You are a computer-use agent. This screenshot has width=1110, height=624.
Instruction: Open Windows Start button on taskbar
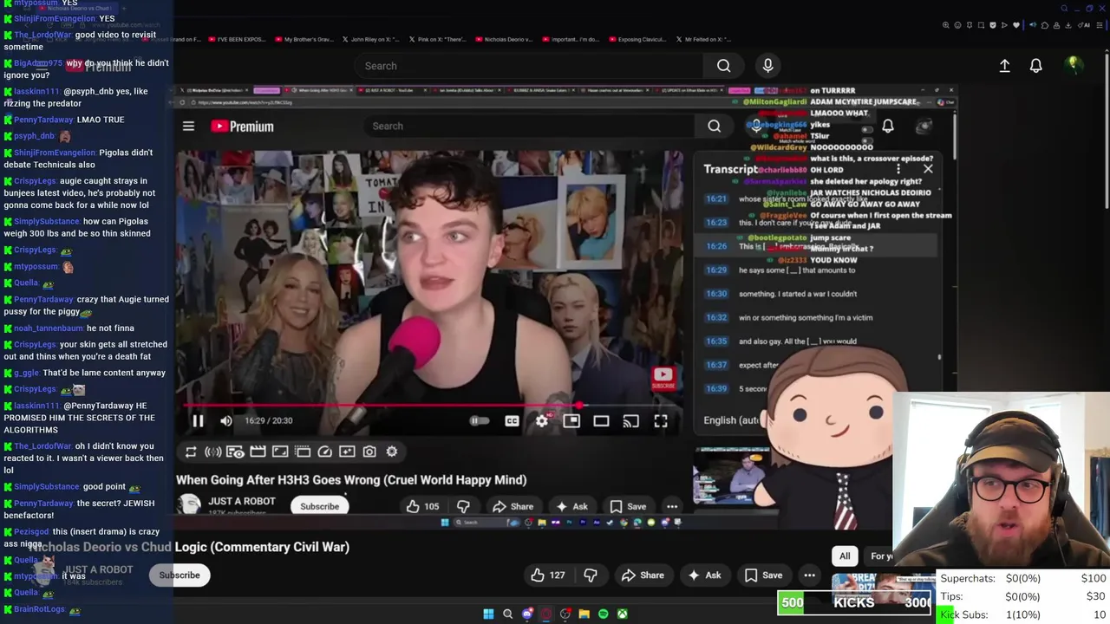point(488,614)
